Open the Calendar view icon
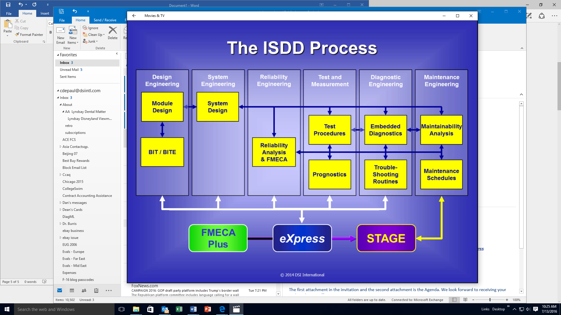561x315 pixels. pyautogui.click(x=72, y=290)
